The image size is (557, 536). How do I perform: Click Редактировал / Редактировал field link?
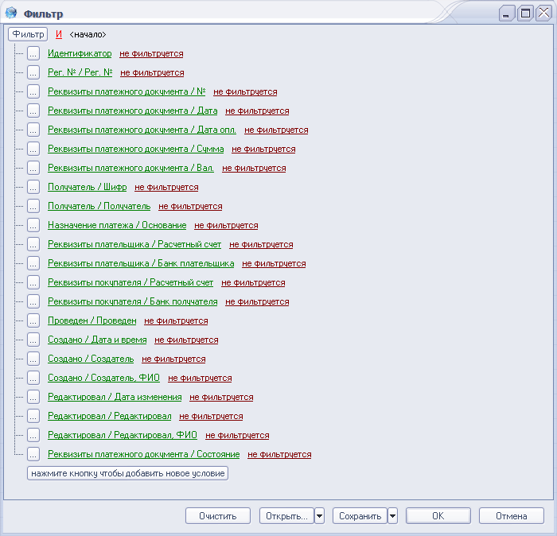point(110,416)
